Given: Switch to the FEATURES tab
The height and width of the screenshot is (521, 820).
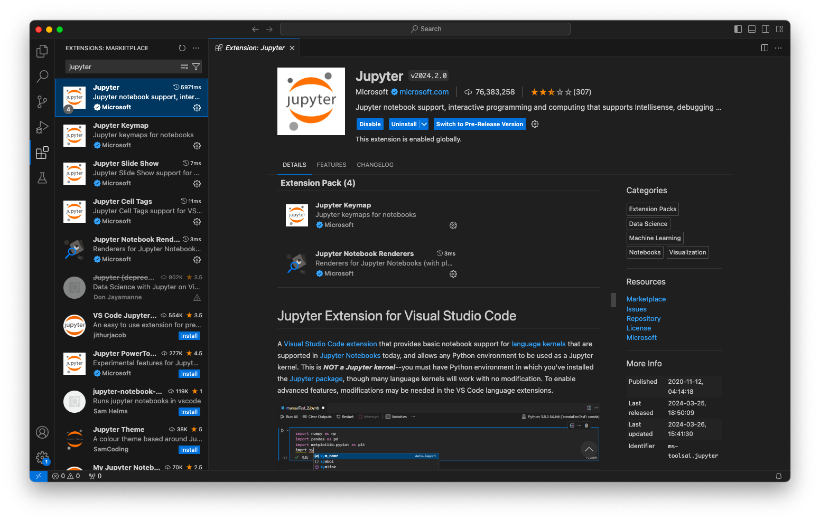Looking at the screenshot, I should 331,165.
